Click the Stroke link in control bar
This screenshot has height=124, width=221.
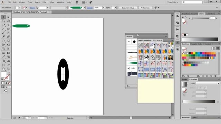coord(32,8)
